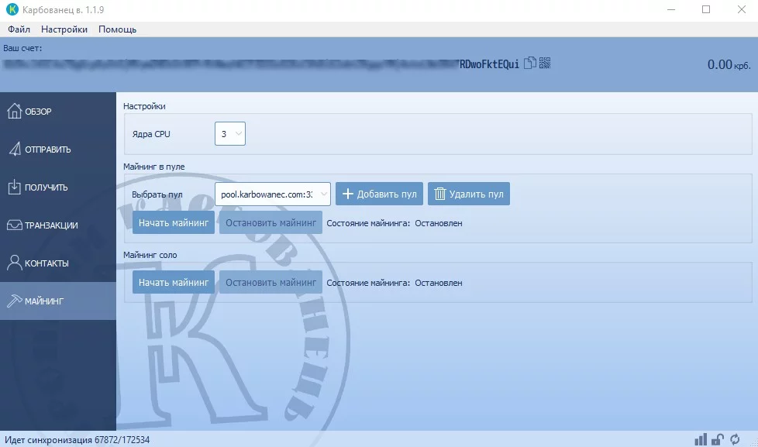Click the Добавить пул button
Viewport: 758px width, 447px height.
380,194
